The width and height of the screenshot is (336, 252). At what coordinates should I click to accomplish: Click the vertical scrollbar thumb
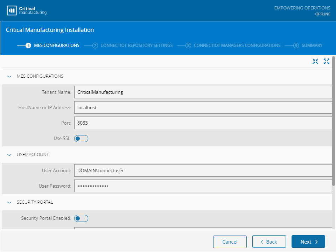[334, 121]
